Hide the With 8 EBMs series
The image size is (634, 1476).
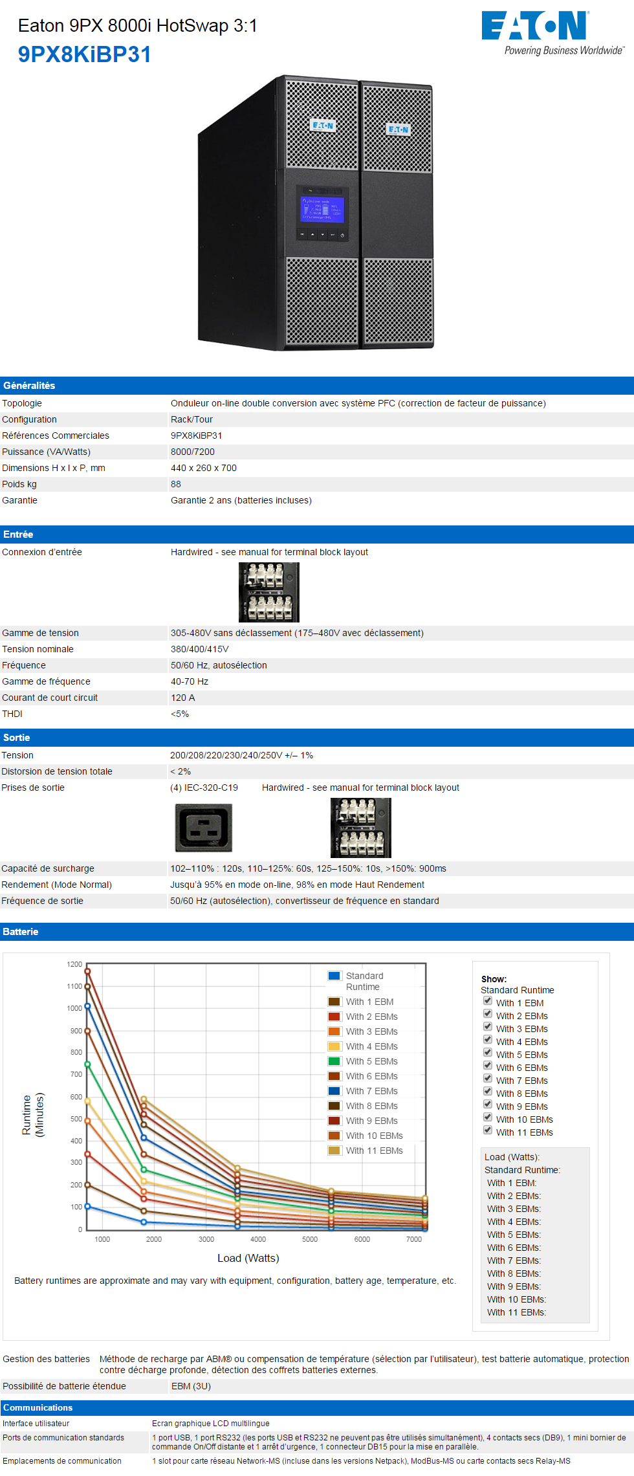coord(488,1092)
